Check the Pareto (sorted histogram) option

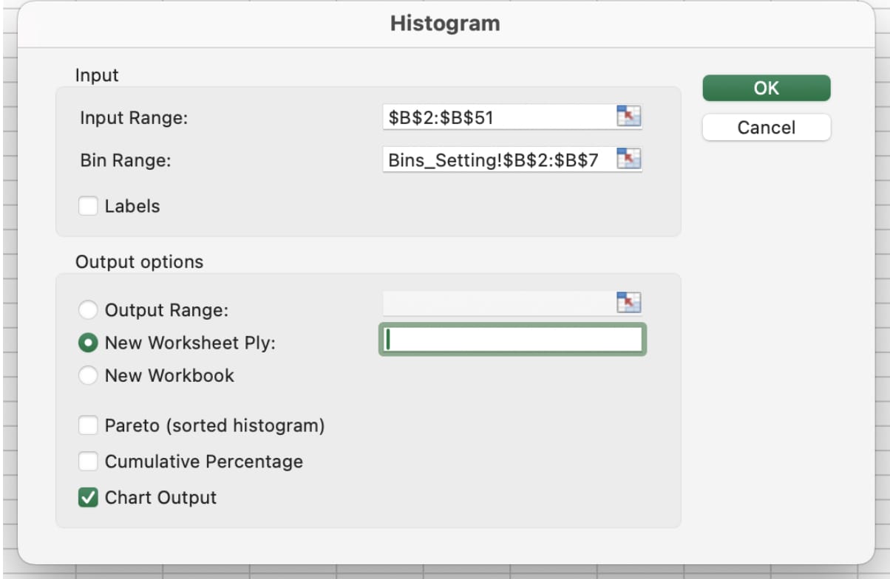(x=88, y=425)
